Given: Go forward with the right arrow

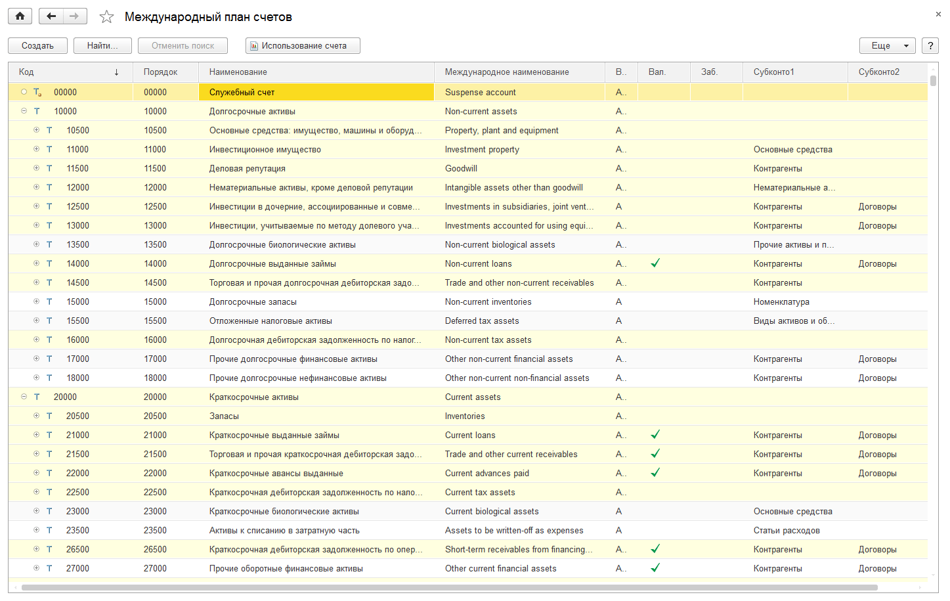Looking at the screenshot, I should [x=74, y=16].
